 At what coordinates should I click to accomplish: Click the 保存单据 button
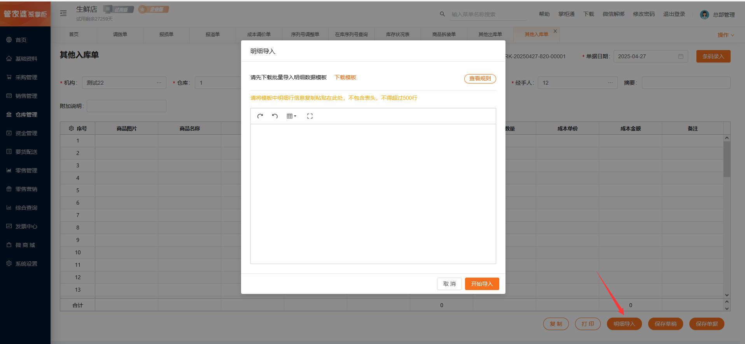[x=707, y=324]
